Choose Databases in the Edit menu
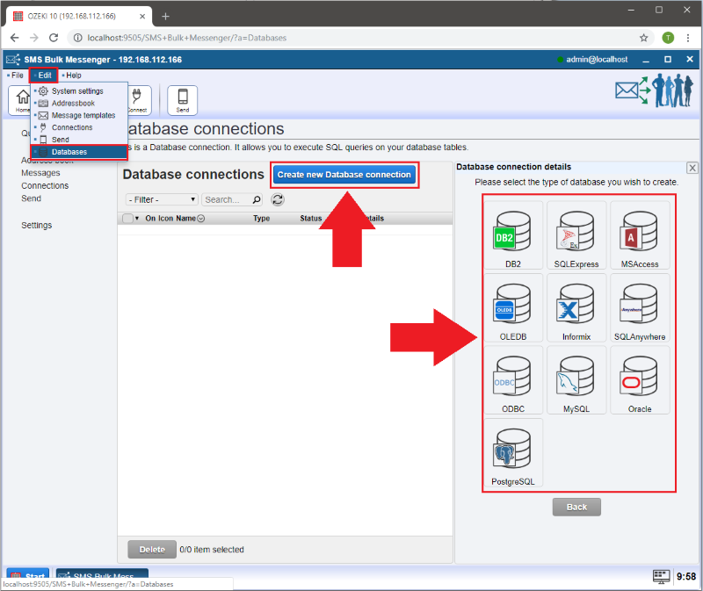 coord(69,152)
